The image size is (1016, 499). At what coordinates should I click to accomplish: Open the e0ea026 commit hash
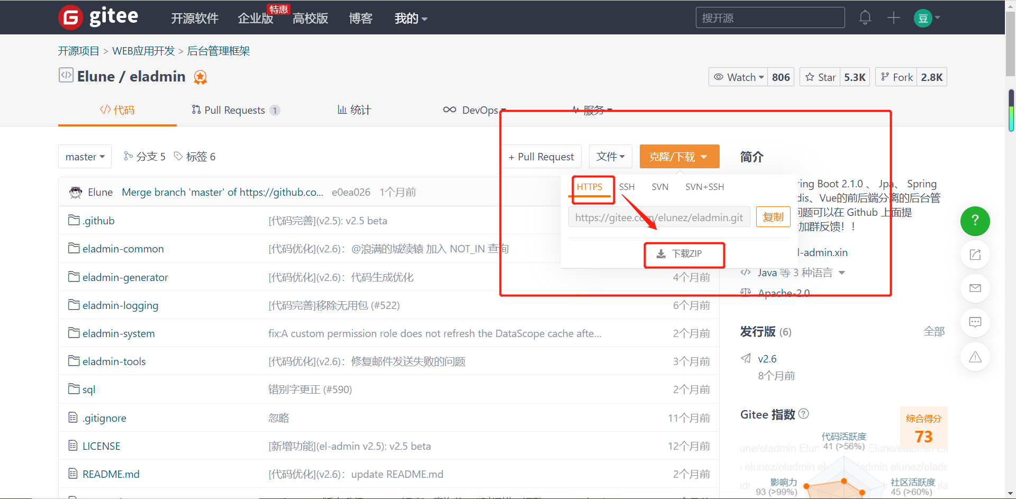(351, 192)
